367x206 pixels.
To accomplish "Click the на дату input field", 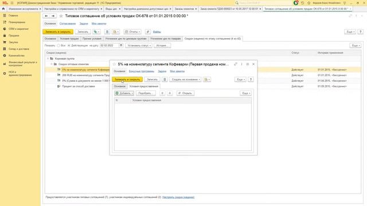I will tap(110, 45).
